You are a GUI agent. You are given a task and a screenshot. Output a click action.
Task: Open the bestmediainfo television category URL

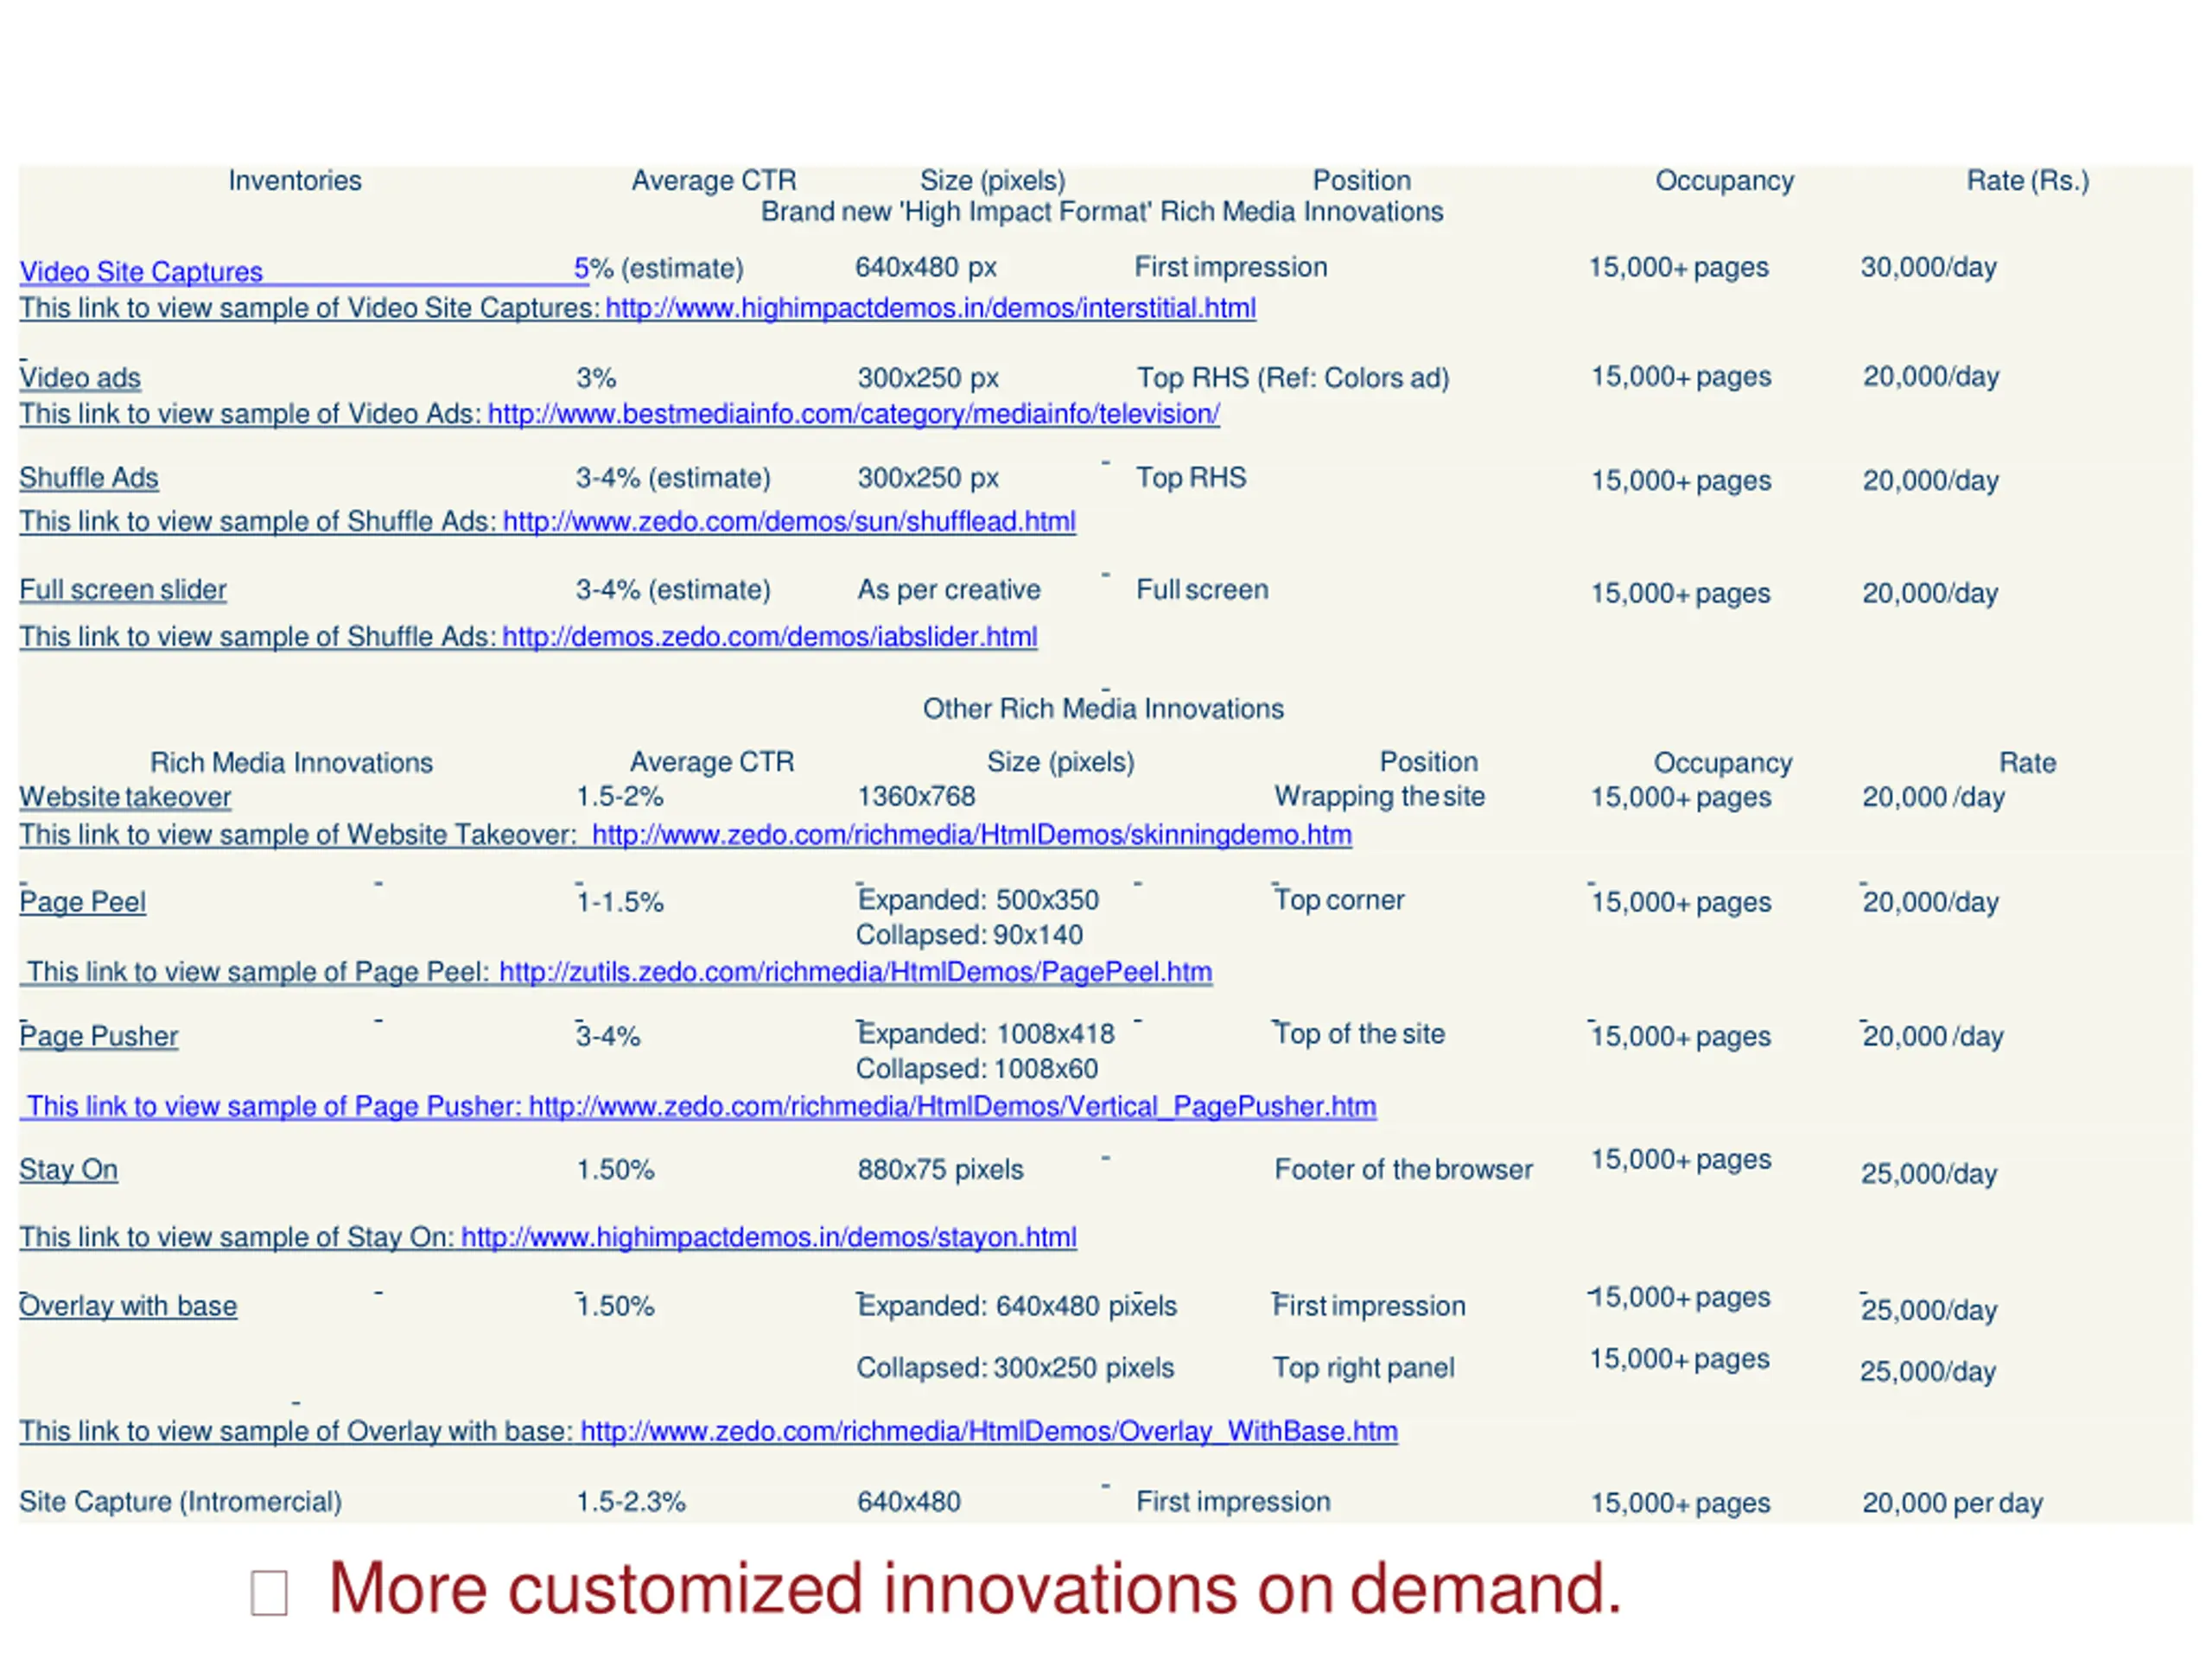(x=853, y=414)
